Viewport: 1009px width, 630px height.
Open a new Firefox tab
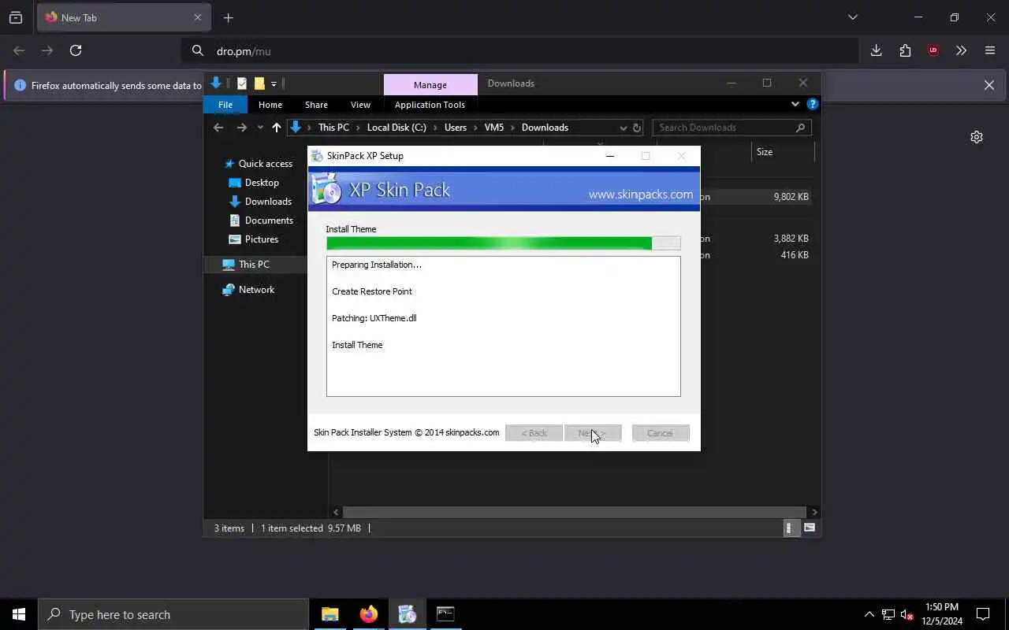[x=229, y=17]
